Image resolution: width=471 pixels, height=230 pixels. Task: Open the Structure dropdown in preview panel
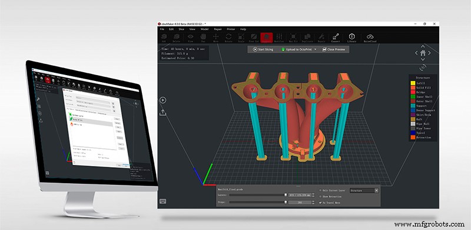[x=364, y=191]
